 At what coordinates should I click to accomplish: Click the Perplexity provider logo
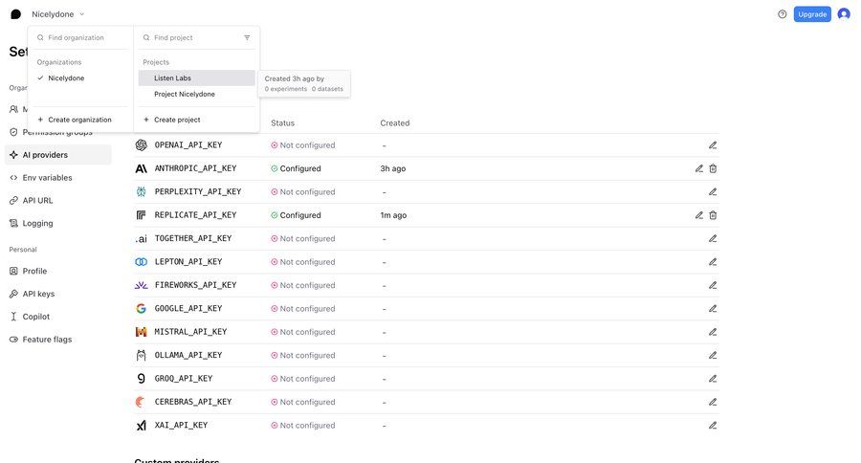click(142, 191)
